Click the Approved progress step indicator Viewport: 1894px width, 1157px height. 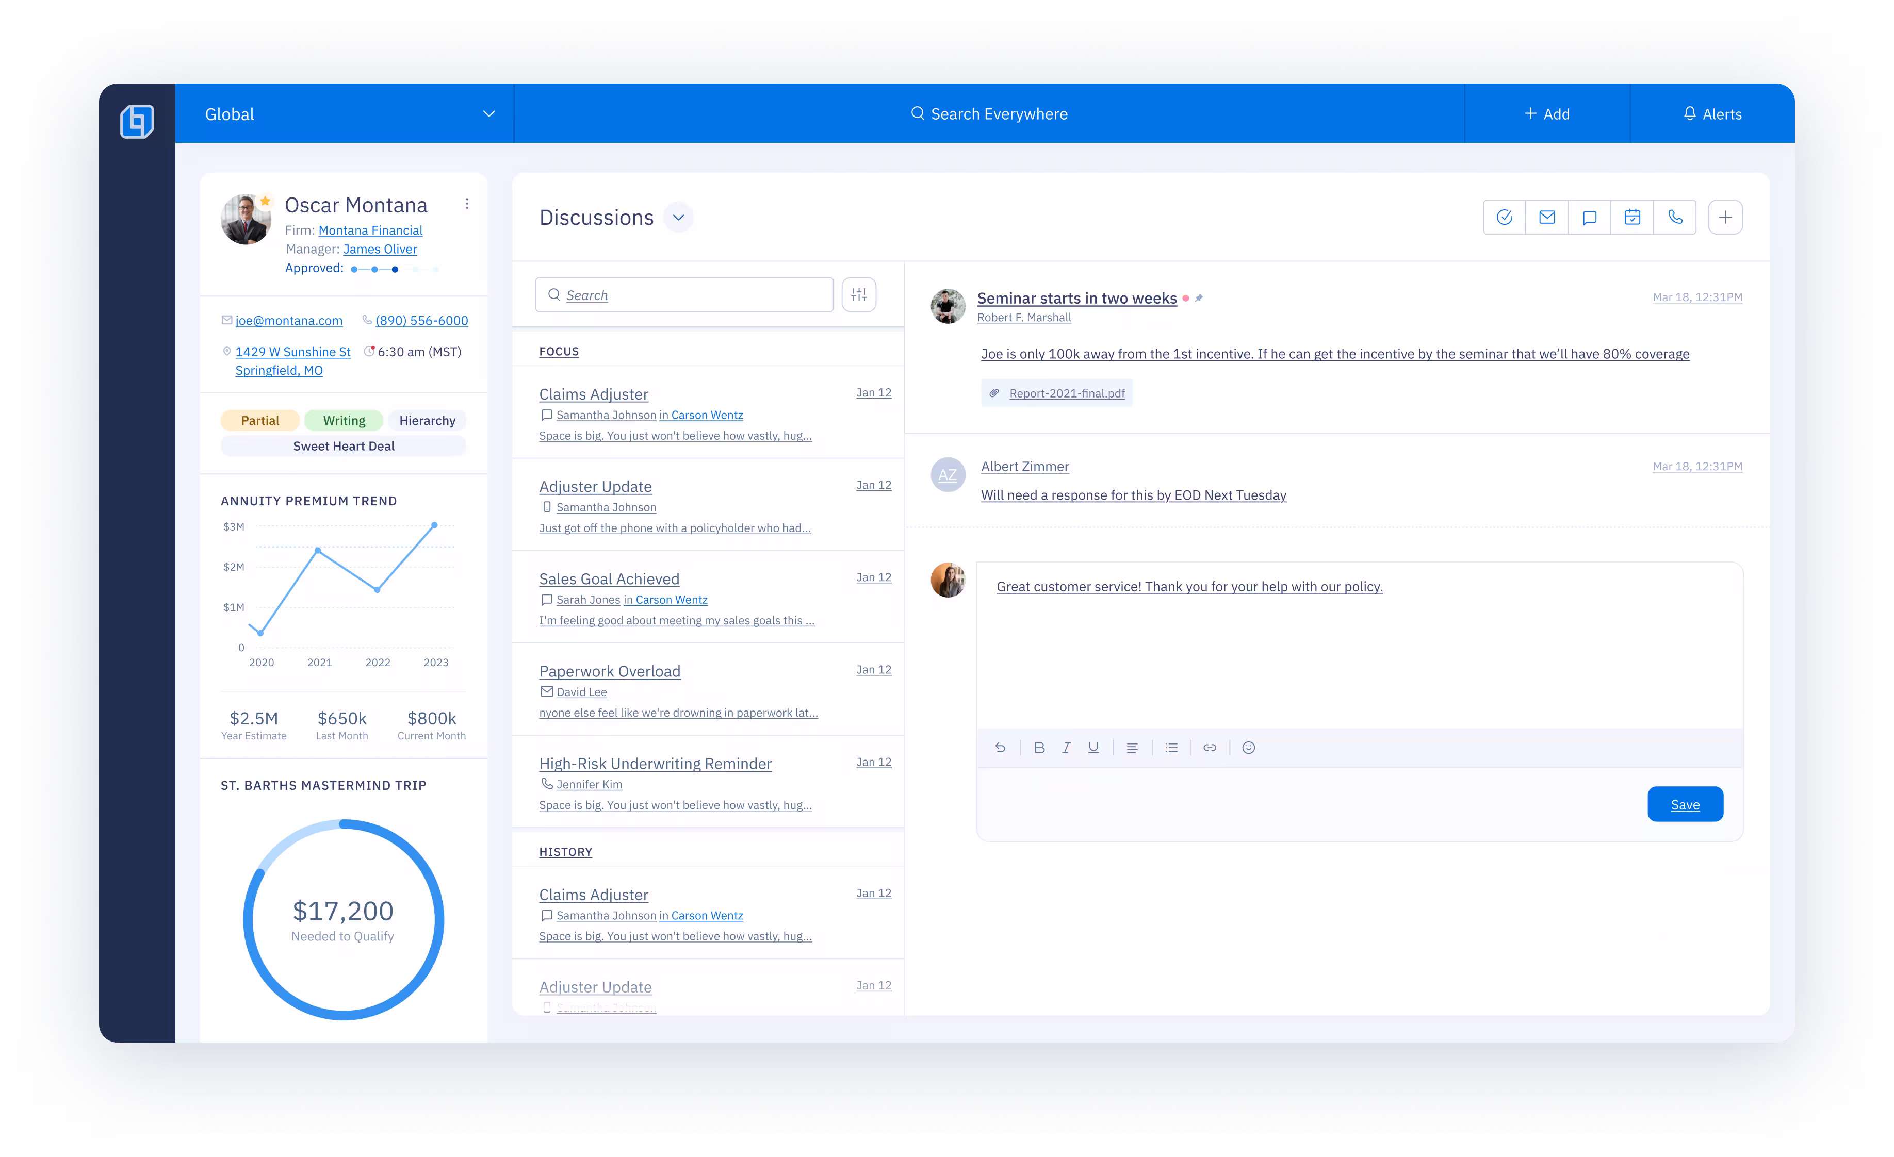(x=395, y=269)
